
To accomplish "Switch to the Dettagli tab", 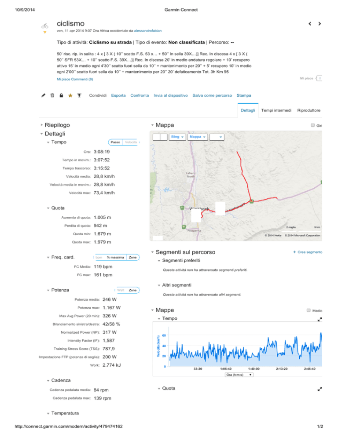I will click(248, 110).
